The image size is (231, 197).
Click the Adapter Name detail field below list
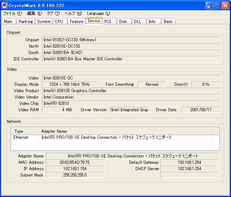point(133,156)
